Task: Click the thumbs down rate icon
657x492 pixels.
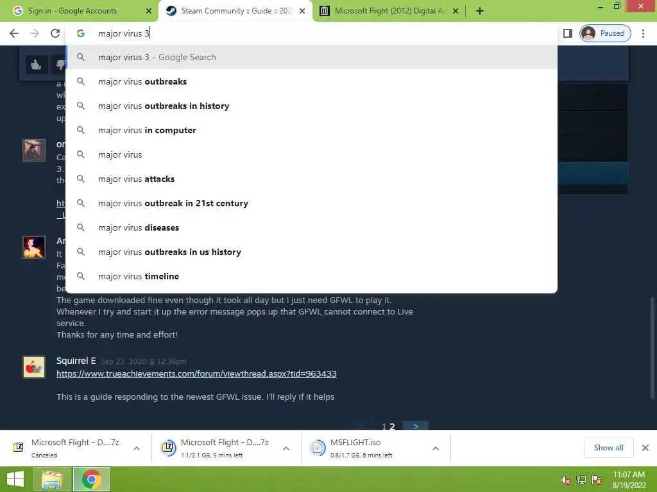Action: [60, 65]
